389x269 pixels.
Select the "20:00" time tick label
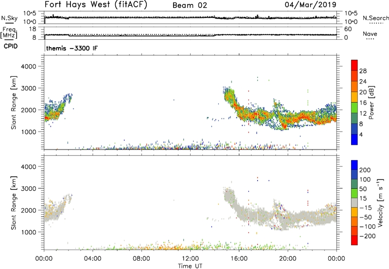[288, 259]
